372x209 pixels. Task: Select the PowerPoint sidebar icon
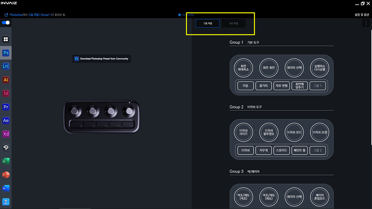(x=6, y=175)
